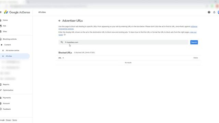Open Sites in the sidebar
219x123 pixels.
(5, 31)
